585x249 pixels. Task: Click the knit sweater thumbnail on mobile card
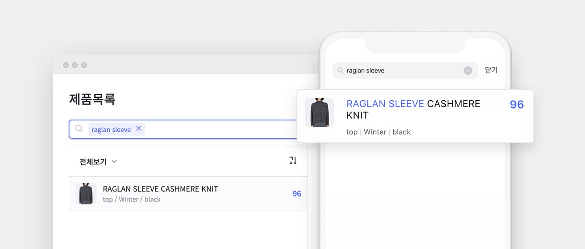tap(319, 112)
